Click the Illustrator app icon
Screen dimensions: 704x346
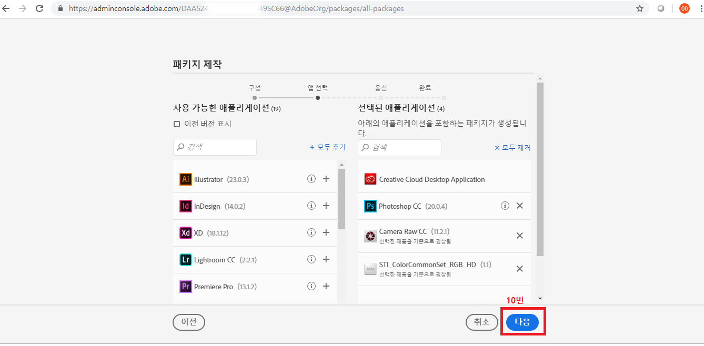coord(185,179)
